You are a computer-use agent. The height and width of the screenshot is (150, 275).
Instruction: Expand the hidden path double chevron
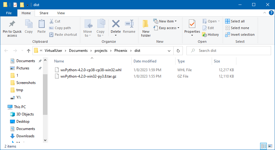click(41, 51)
